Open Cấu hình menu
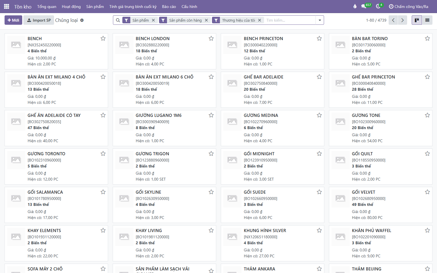This screenshot has width=437, height=273. point(189,7)
